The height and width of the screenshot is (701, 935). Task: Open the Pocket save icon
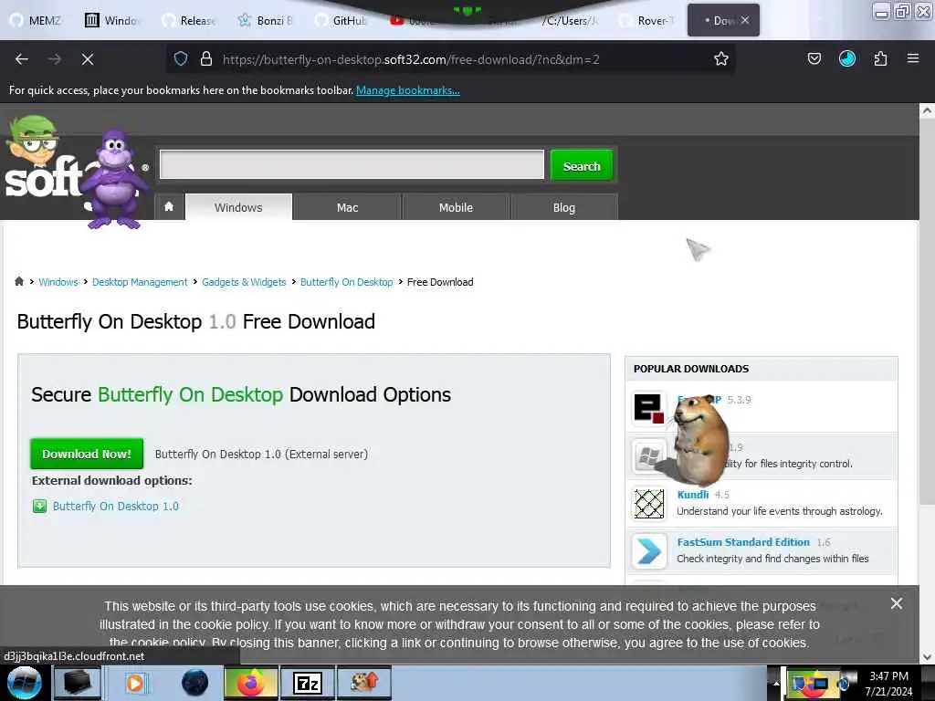pyautogui.click(x=814, y=58)
